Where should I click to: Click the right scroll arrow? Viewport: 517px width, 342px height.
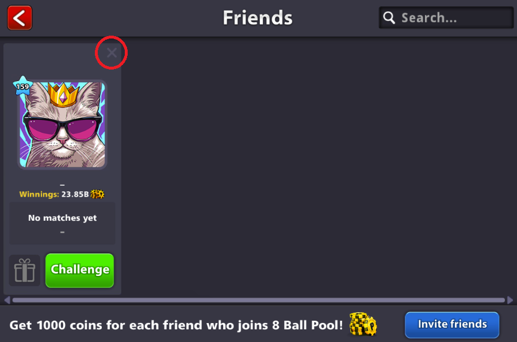coord(510,300)
